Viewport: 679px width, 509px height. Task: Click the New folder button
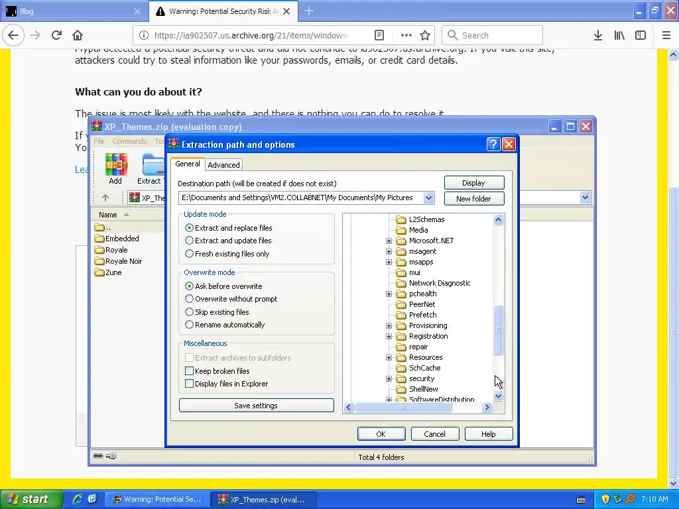(473, 199)
